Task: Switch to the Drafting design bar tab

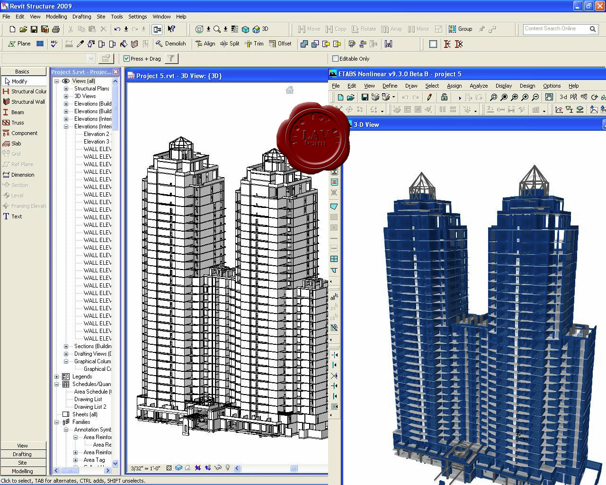Action: pos(24,454)
